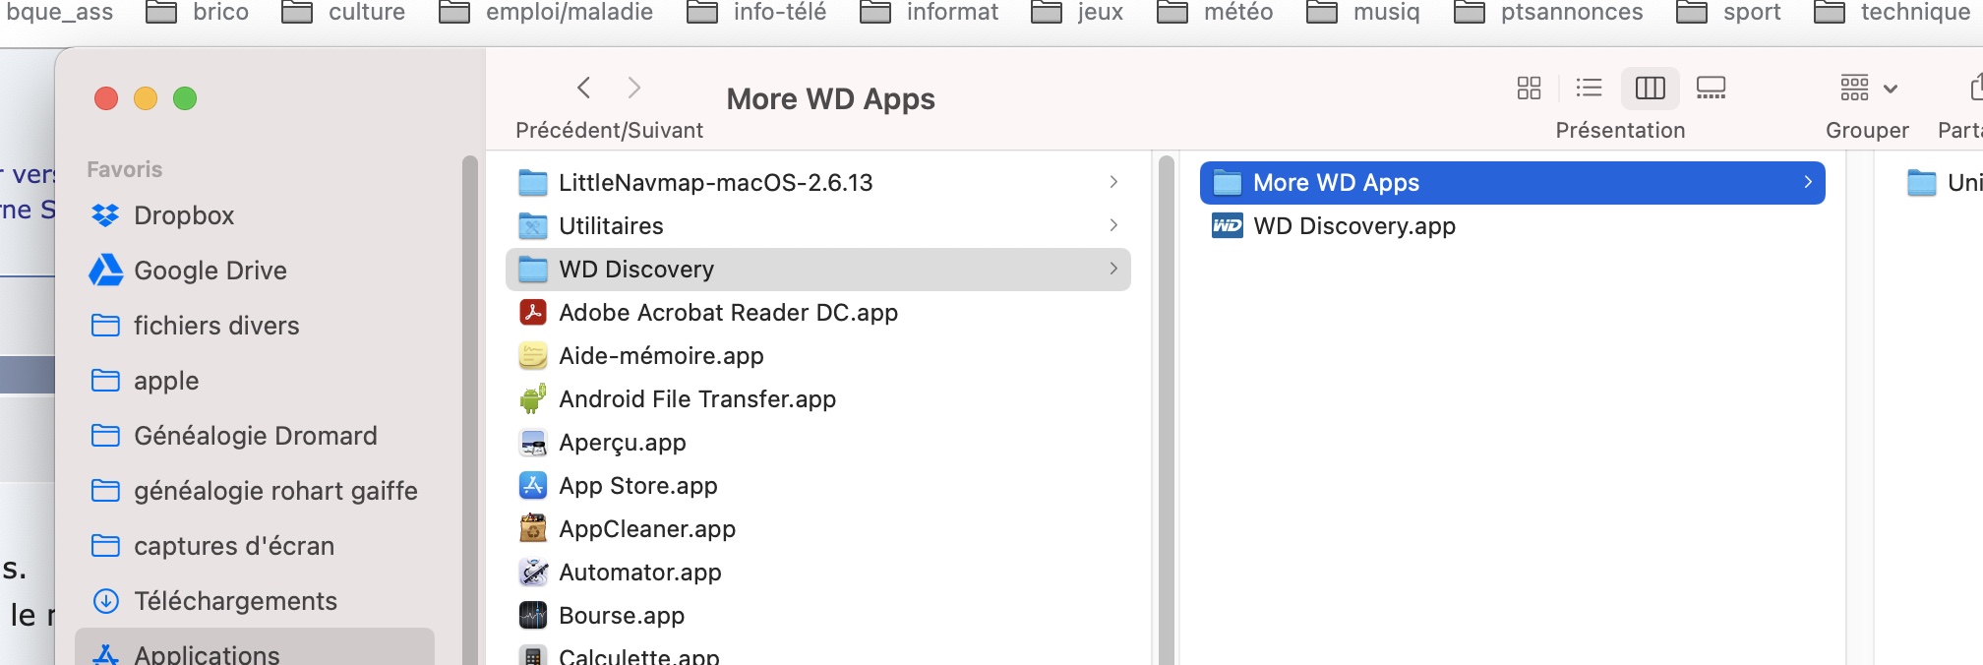This screenshot has height=665, width=1983.
Task: Open the jeux bookmarks folder
Action: click(x=1077, y=12)
